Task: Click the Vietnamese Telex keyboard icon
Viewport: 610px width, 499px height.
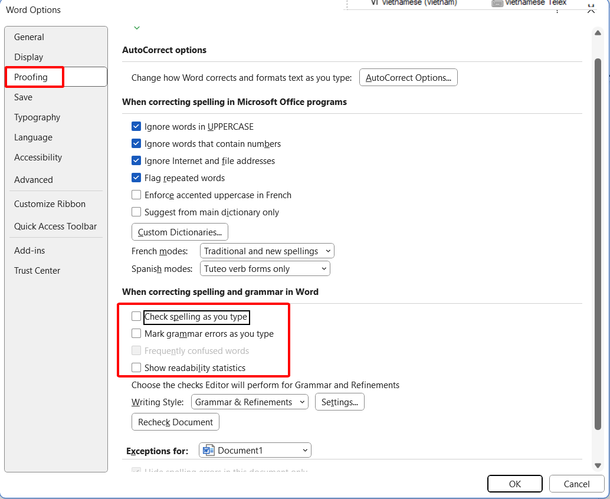Action: point(497,4)
